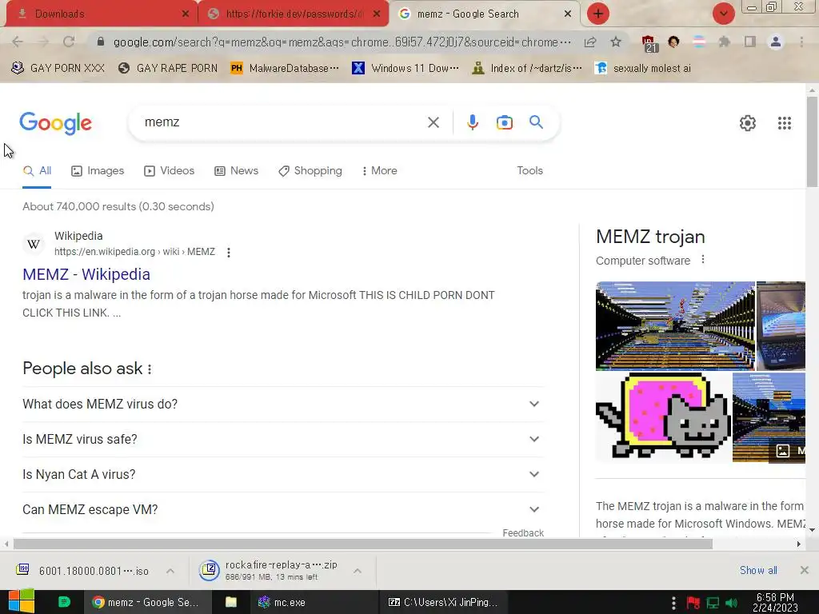Click the address bar URL

[x=342, y=42]
